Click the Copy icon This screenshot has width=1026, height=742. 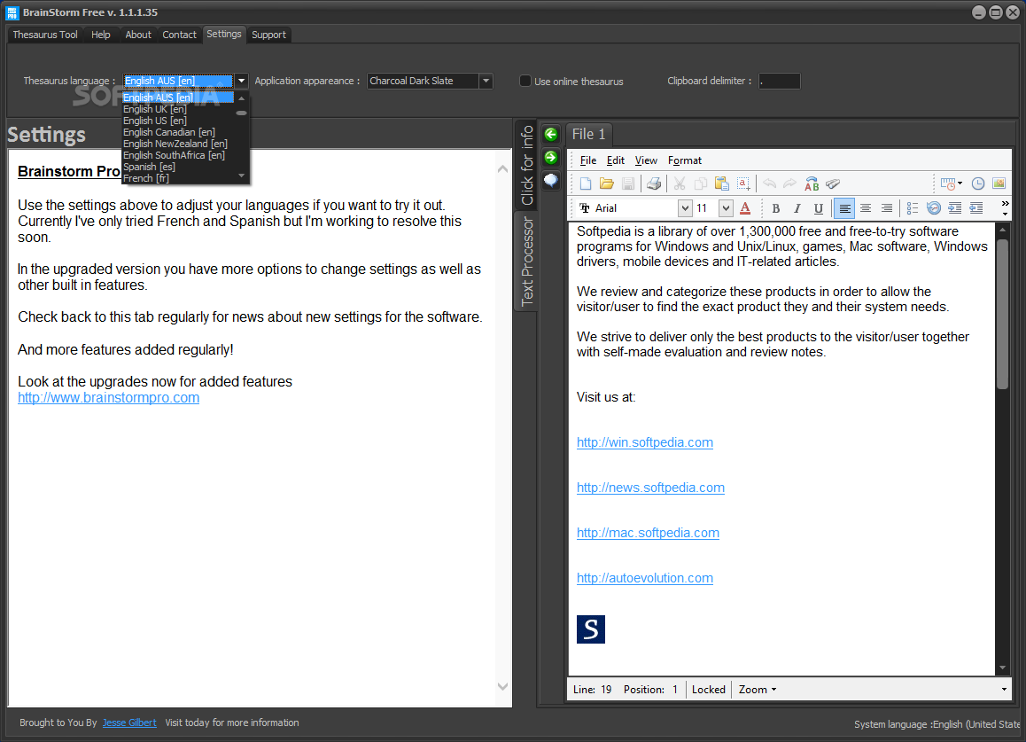[x=701, y=184]
